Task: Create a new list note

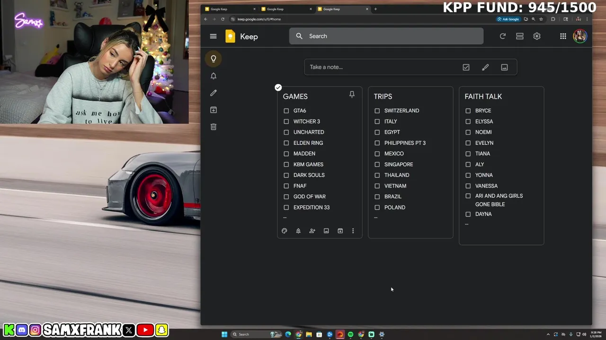Action: [466, 68]
